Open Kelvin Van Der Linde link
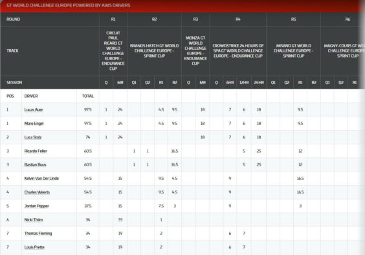Image resolution: width=365 pixels, height=255 pixels. coord(41,179)
